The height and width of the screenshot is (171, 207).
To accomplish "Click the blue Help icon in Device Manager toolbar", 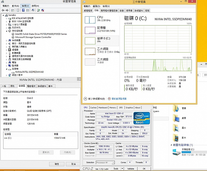I will pos(23,10).
